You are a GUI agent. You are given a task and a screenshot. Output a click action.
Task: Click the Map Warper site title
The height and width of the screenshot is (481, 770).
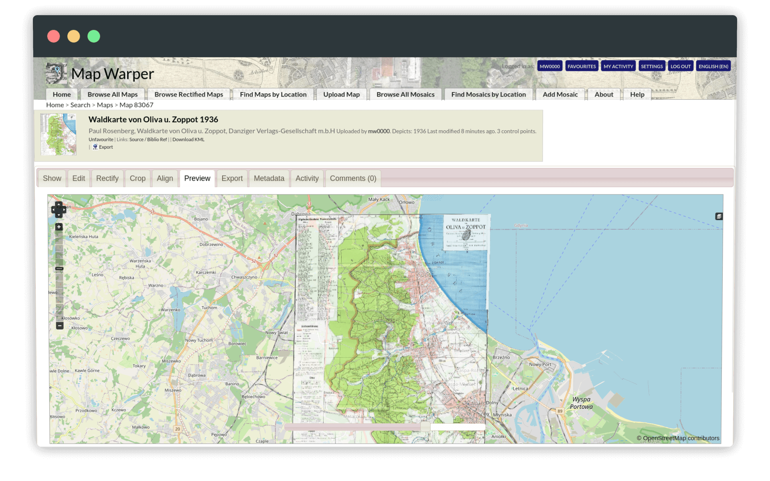click(113, 74)
